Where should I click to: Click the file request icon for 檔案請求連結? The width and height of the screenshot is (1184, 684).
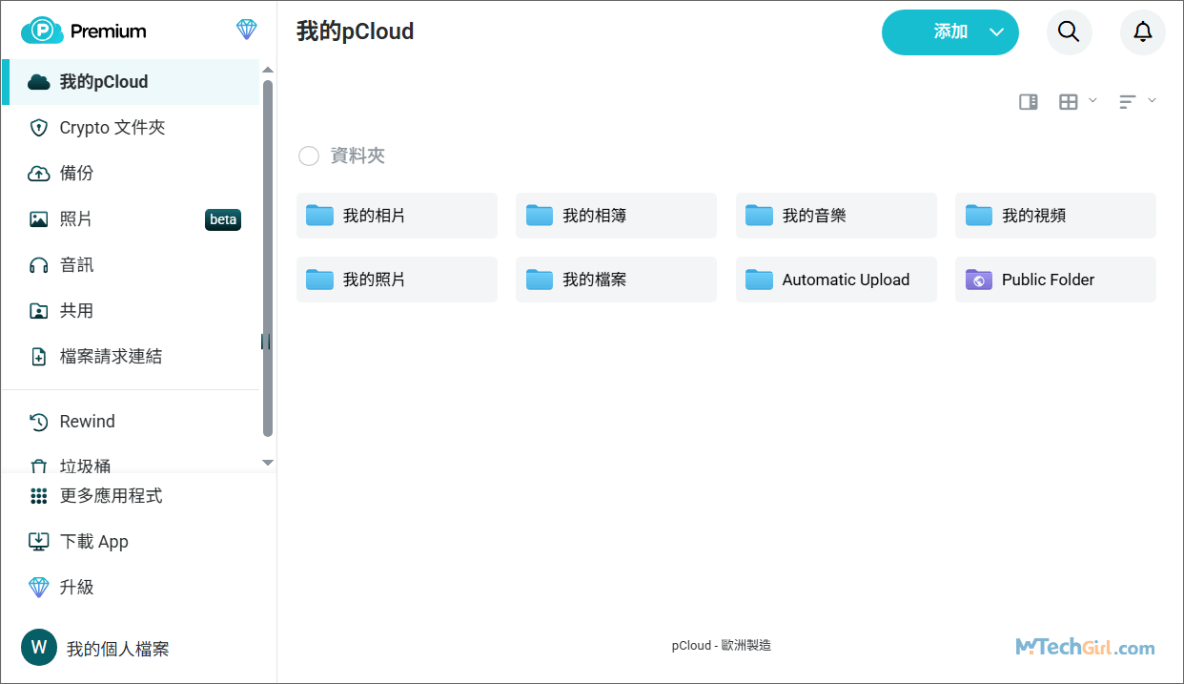38,357
